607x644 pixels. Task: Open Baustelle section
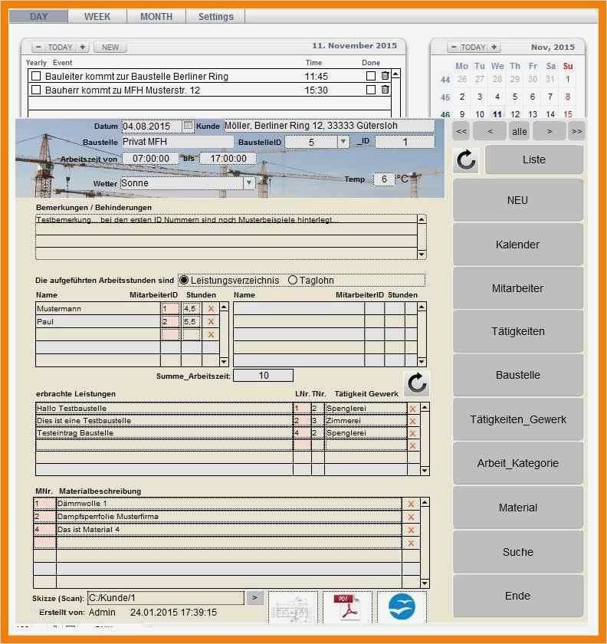(517, 375)
